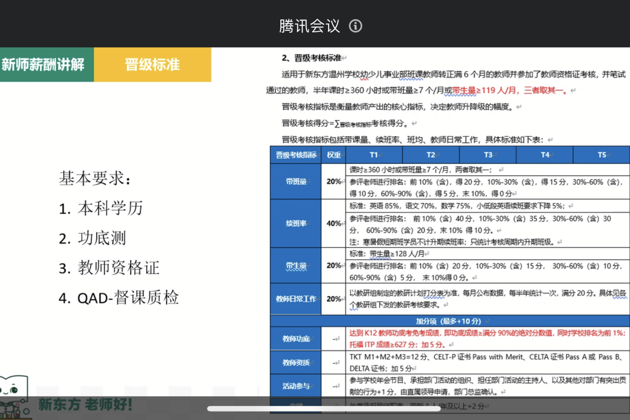The width and height of the screenshot is (630, 420).
Task: Tap the T4 column header
Action: pos(545,155)
